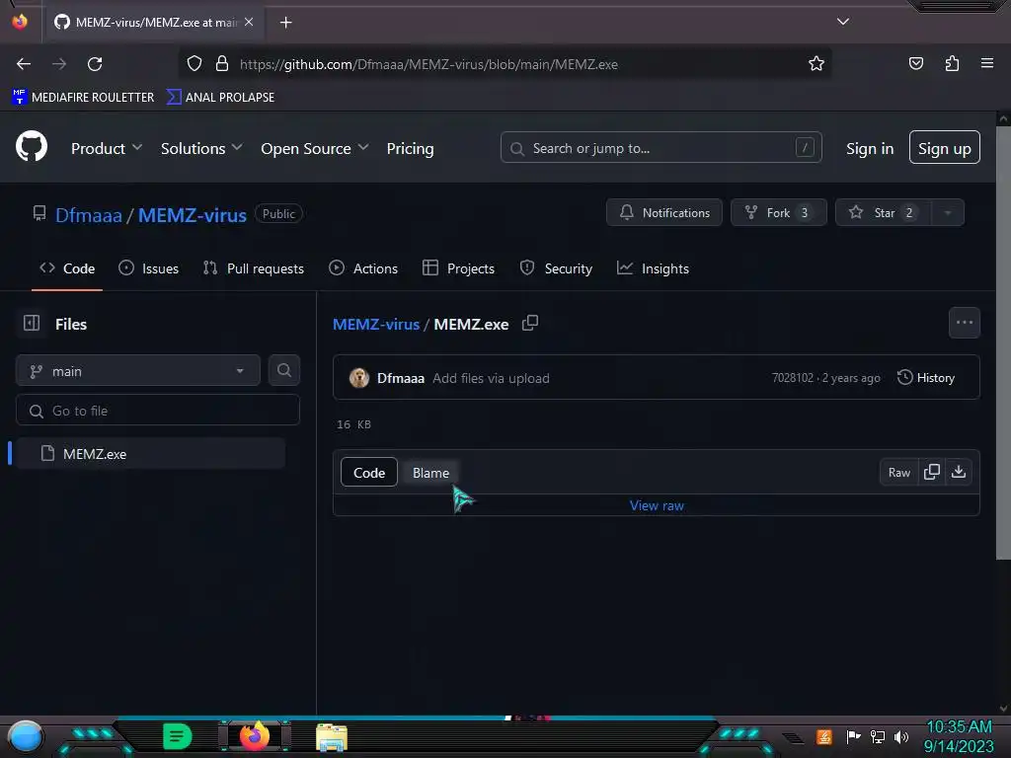Open the commit History link
1011x758 pixels.
point(926,378)
